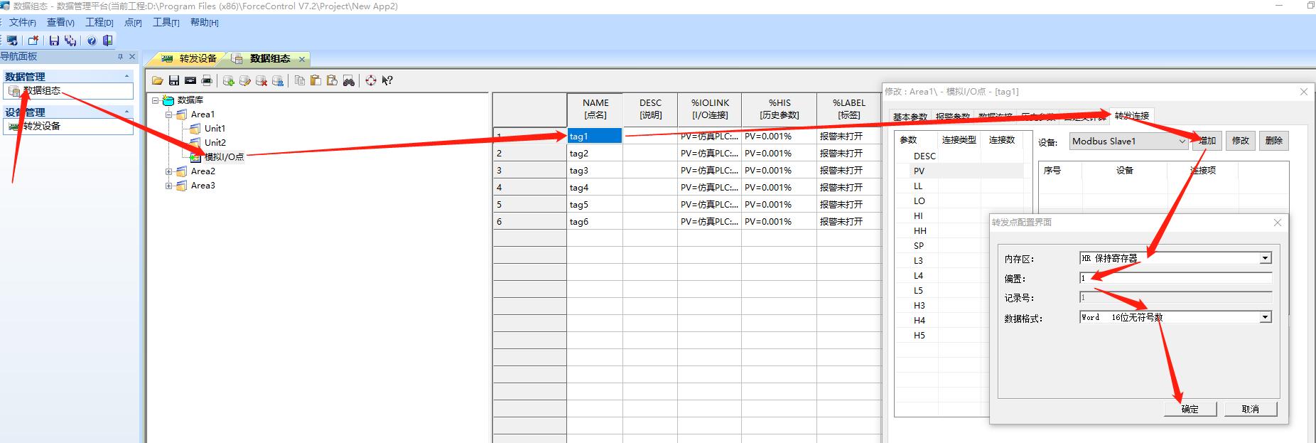Open the 数据格式 Word format dropdown
1316x443 pixels.
(1265, 318)
